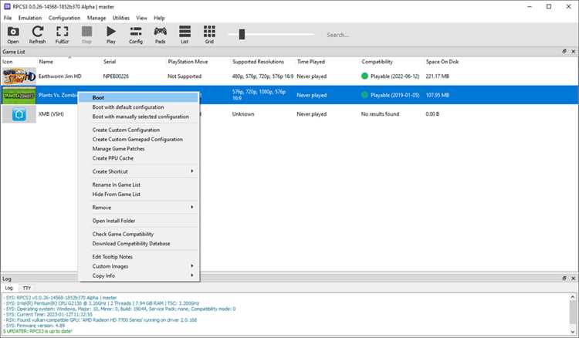Select Open Install Folder

[139, 221]
